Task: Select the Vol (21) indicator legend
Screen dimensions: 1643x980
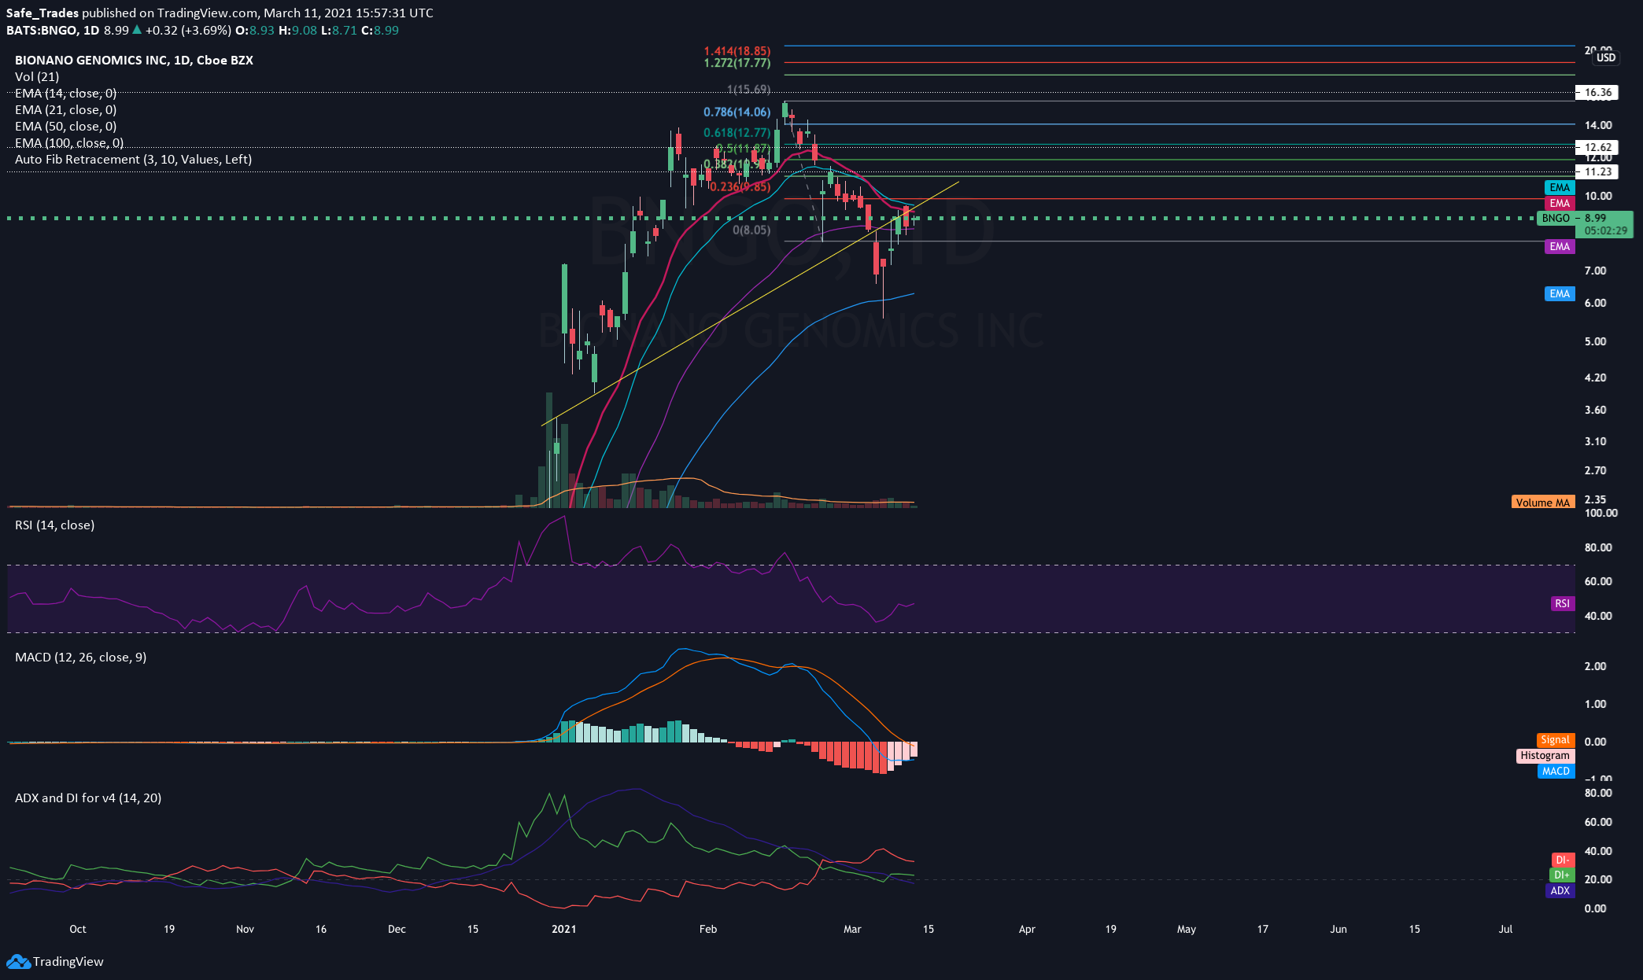Action: [x=37, y=76]
